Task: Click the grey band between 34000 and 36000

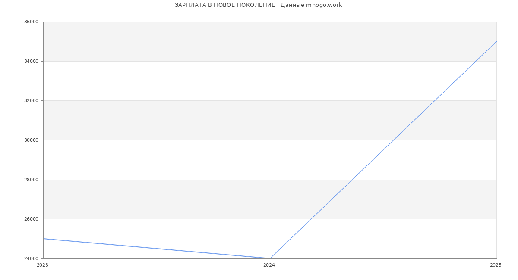Action: [x=270, y=41]
